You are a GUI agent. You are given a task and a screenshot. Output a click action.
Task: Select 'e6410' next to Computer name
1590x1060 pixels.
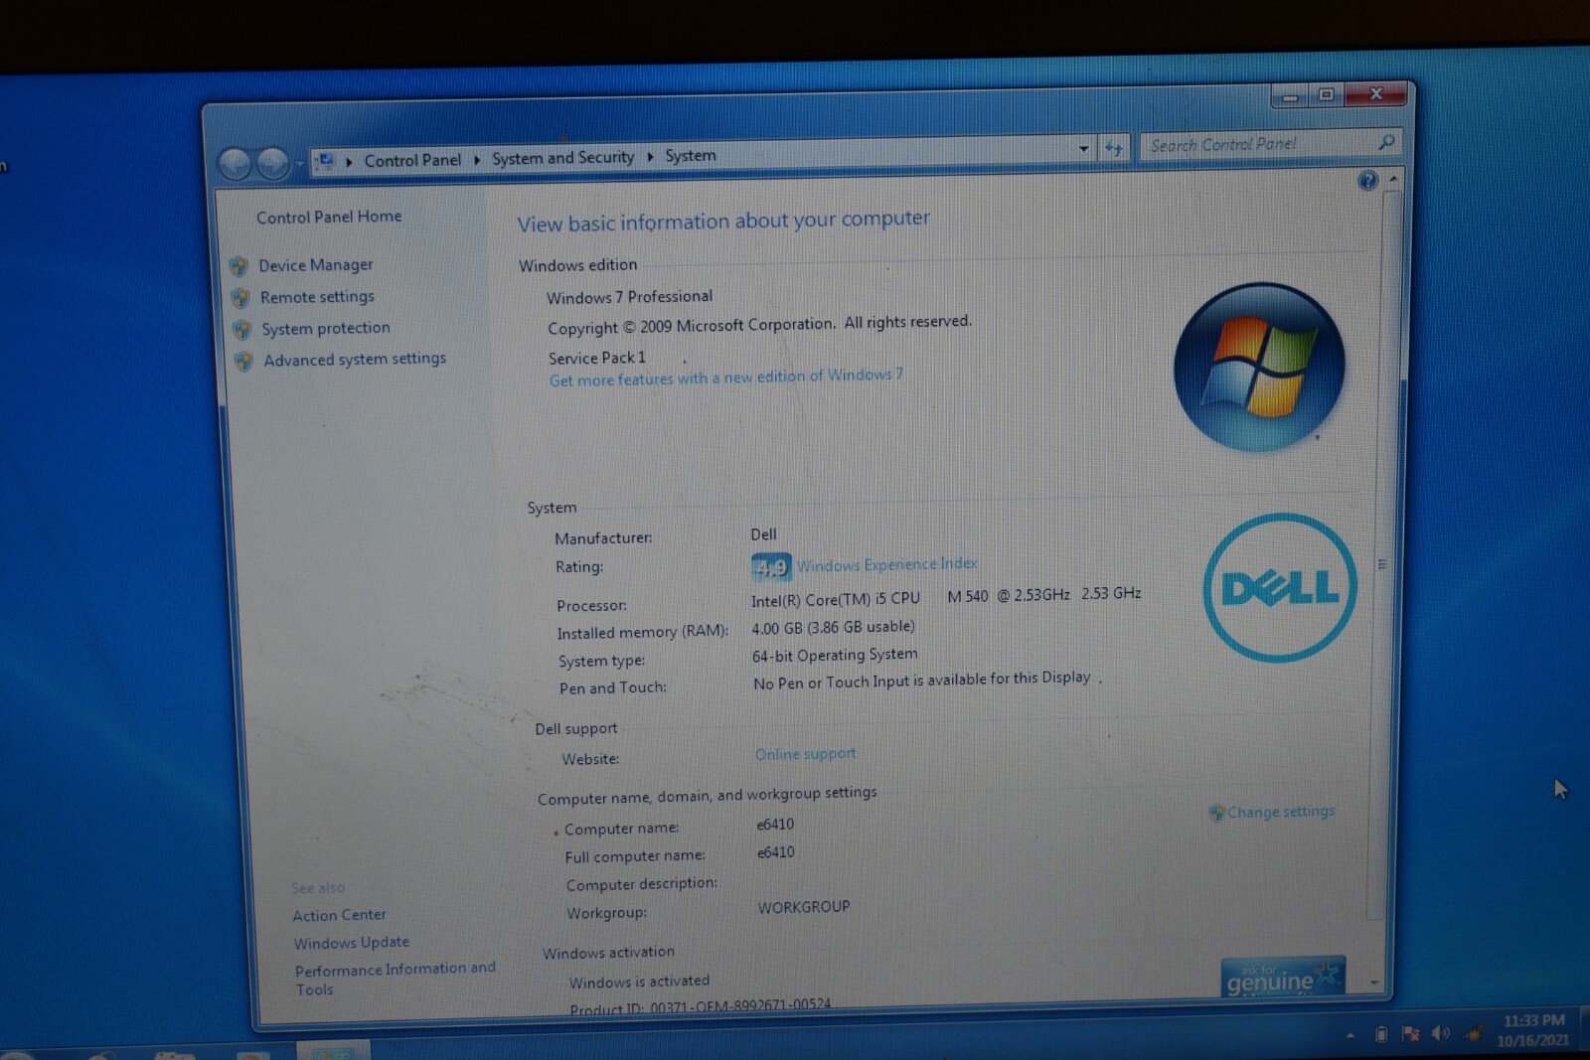pos(775,825)
